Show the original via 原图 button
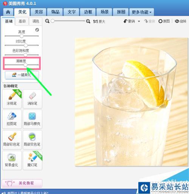 tap(164, 21)
